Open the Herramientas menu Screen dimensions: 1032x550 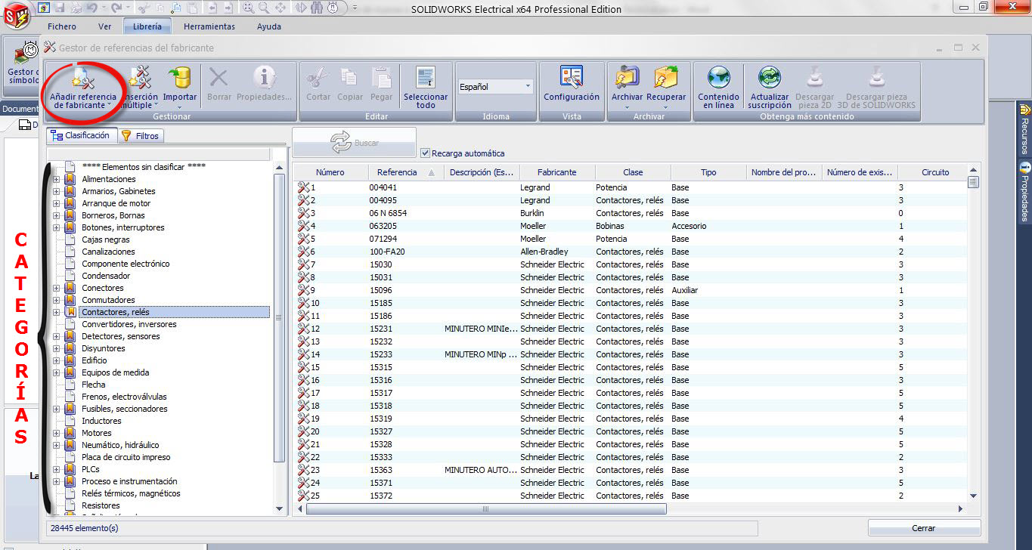[209, 26]
